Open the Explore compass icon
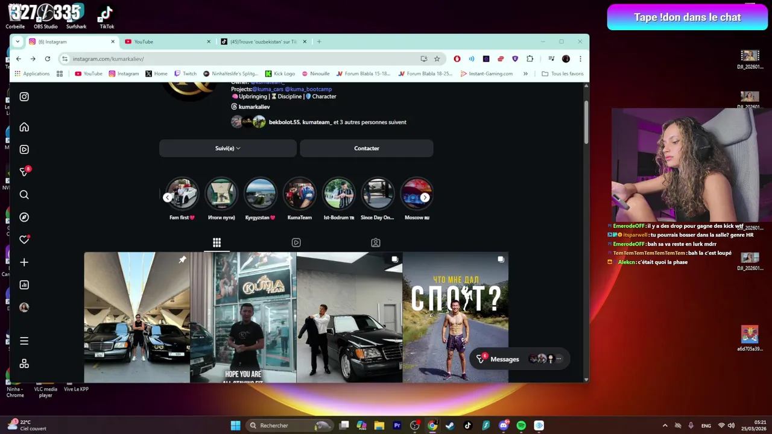Image resolution: width=772 pixels, height=434 pixels. pos(24,217)
